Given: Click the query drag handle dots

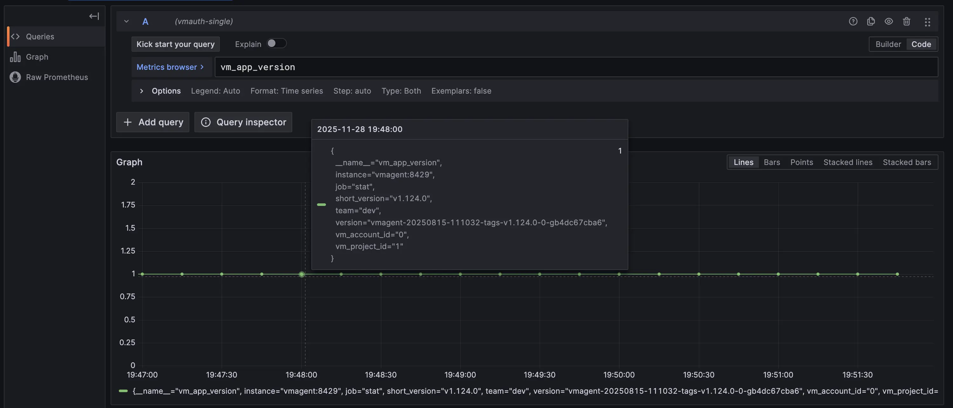Looking at the screenshot, I should pos(927,22).
